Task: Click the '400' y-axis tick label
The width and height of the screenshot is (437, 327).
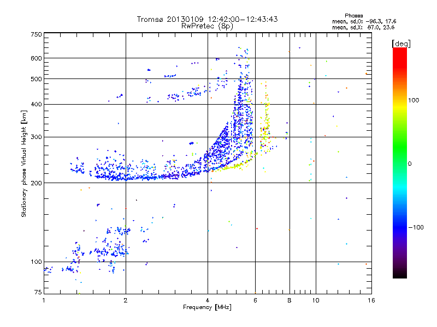Action: point(36,104)
